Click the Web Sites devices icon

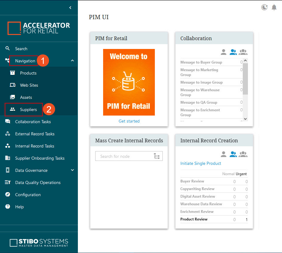[12, 85]
